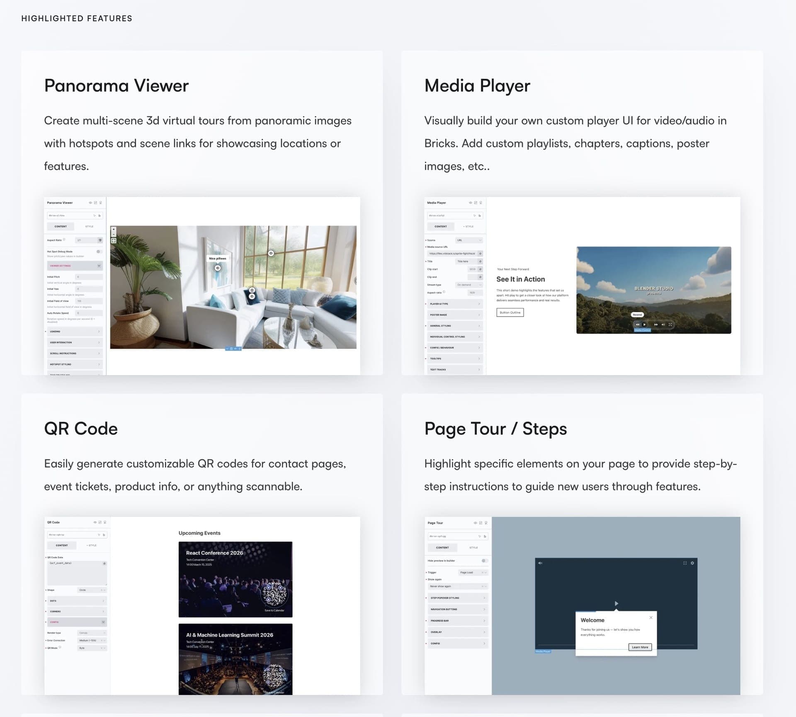This screenshot has height=717, width=796.
Task: Click the Initial Pitch input field
Action: pyautogui.click(x=89, y=277)
